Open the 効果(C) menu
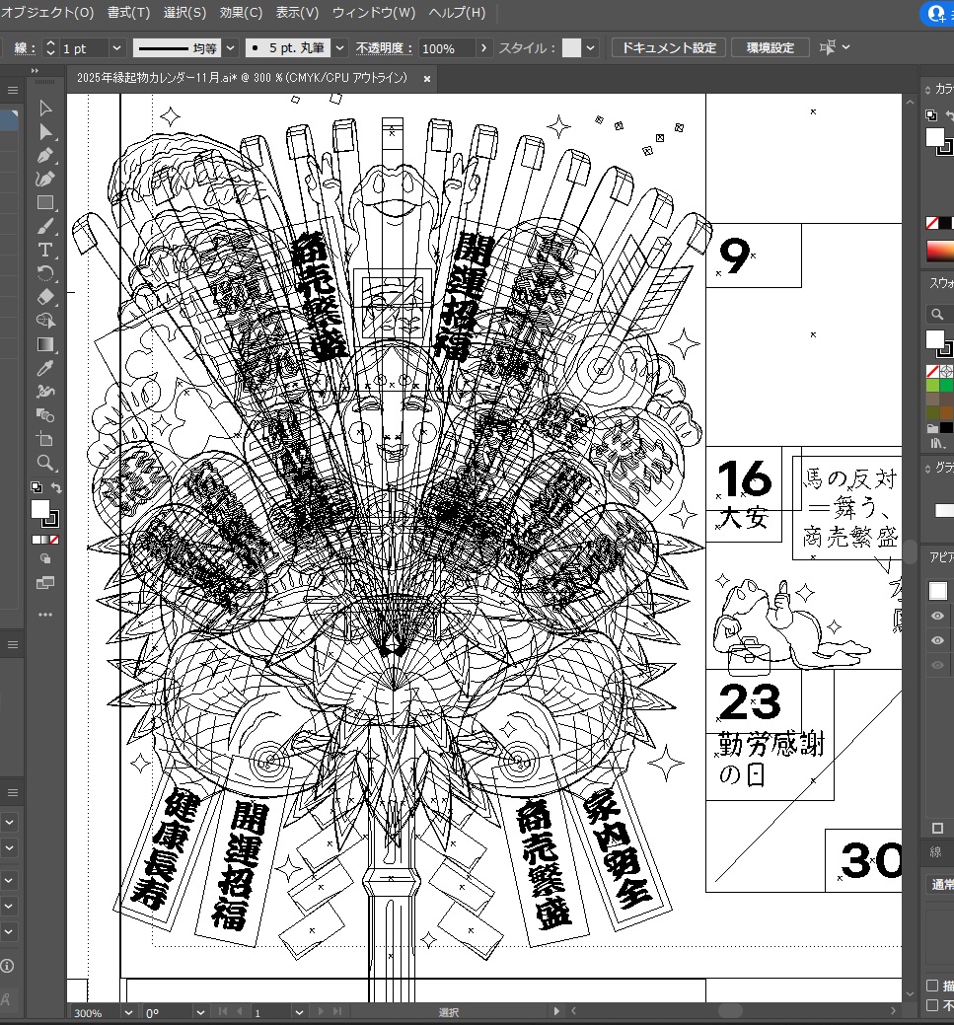Image resolution: width=954 pixels, height=1025 pixels. 241,13
